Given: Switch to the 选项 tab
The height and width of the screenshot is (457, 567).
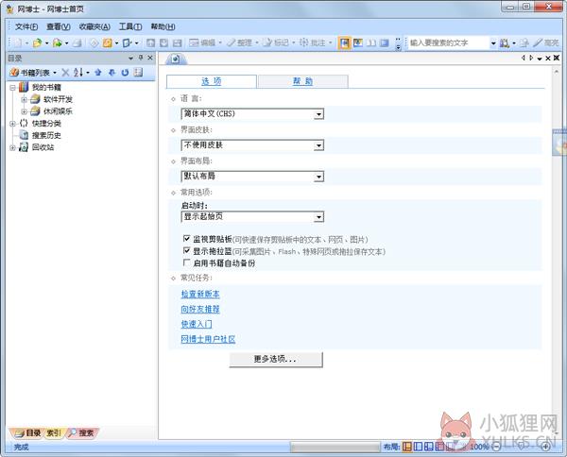Looking at the screenshot, I should pyautogui.click(x=212, y=81).
